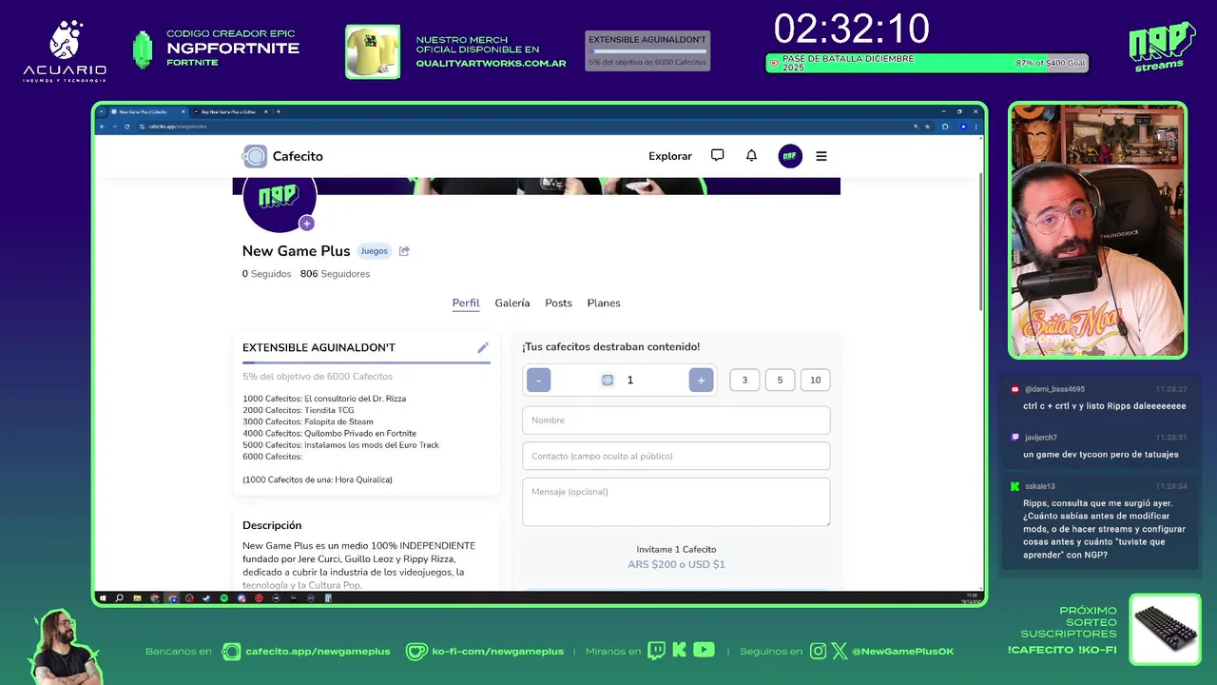This screenshot has height=685, width=1217.
Task: Click the 0 Seguidos count
Action: pyautogui.click(x=266, y=274)
